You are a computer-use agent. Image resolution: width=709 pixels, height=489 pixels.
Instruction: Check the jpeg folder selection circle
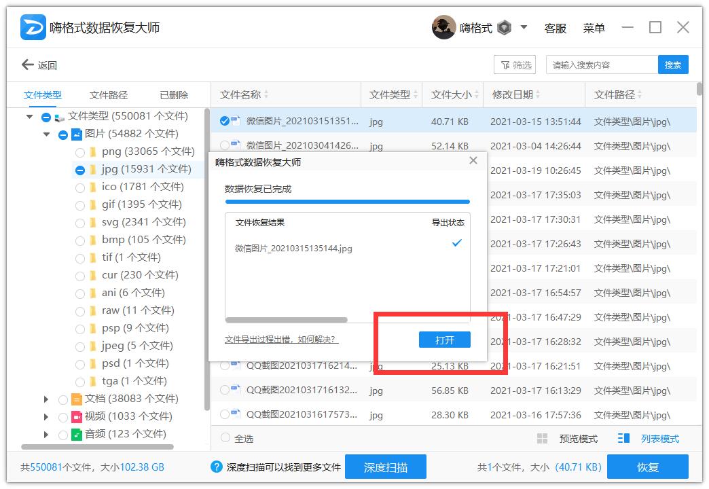pyautogui.click(x=80, y=347)
